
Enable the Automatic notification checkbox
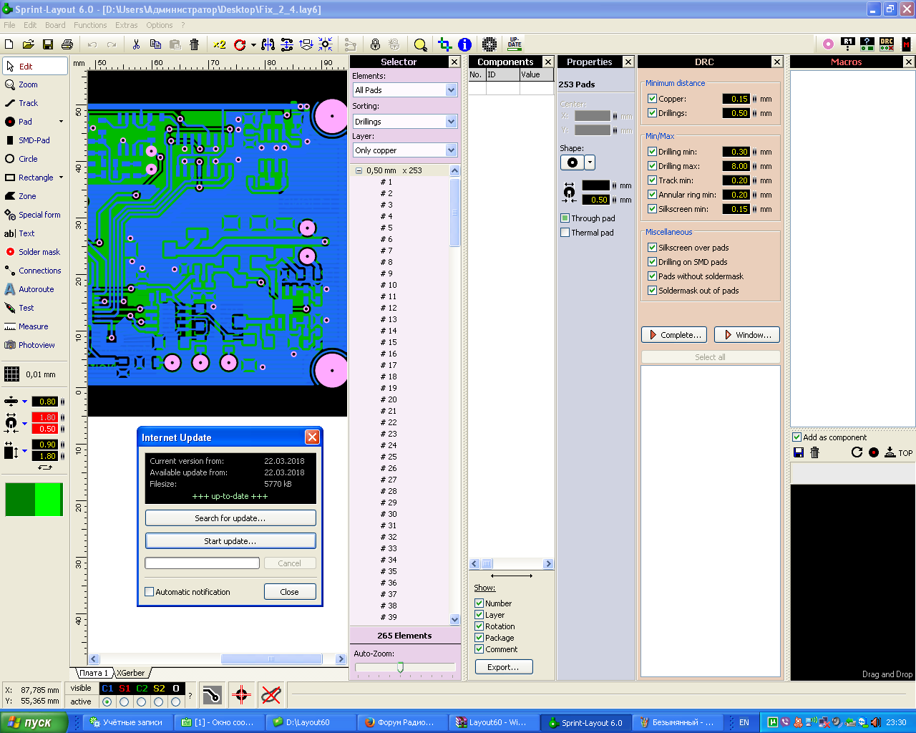pyautogui.click(x=150, y=592)
